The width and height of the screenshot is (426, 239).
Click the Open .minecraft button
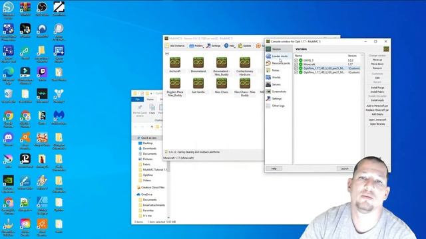[377, 119]
